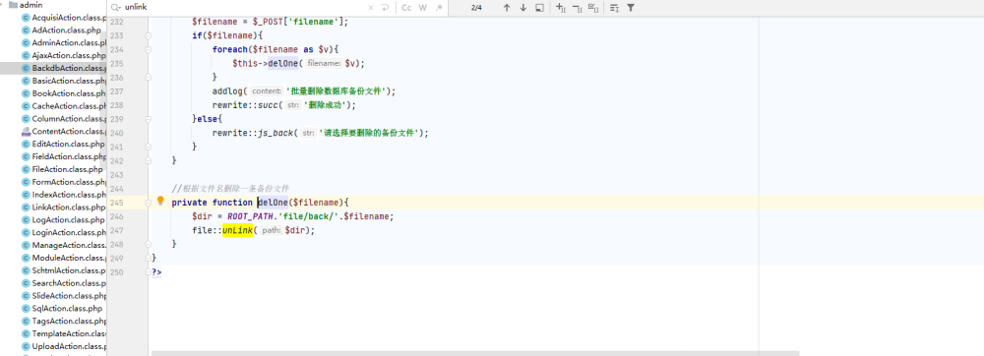Toggle Regex (.*) search option
984x356 pixels.
tap(439, 8)
